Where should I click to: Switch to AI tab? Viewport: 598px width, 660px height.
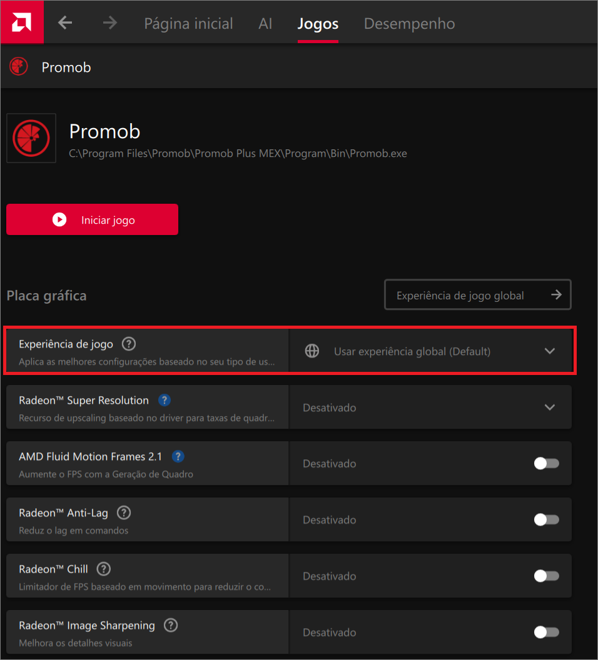click(265, 24)
